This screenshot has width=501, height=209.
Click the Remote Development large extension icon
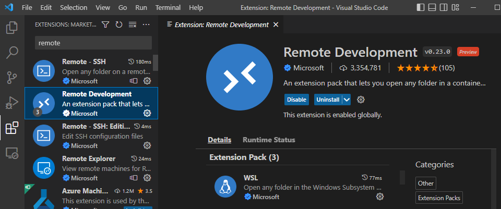tap(240, 78)
